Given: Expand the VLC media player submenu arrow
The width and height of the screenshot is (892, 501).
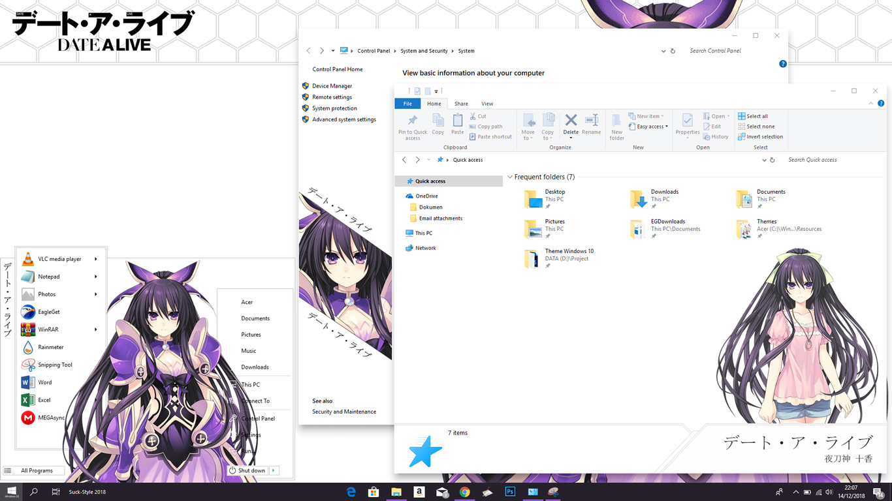Looking at the screenshot, I should coord(96,259).
